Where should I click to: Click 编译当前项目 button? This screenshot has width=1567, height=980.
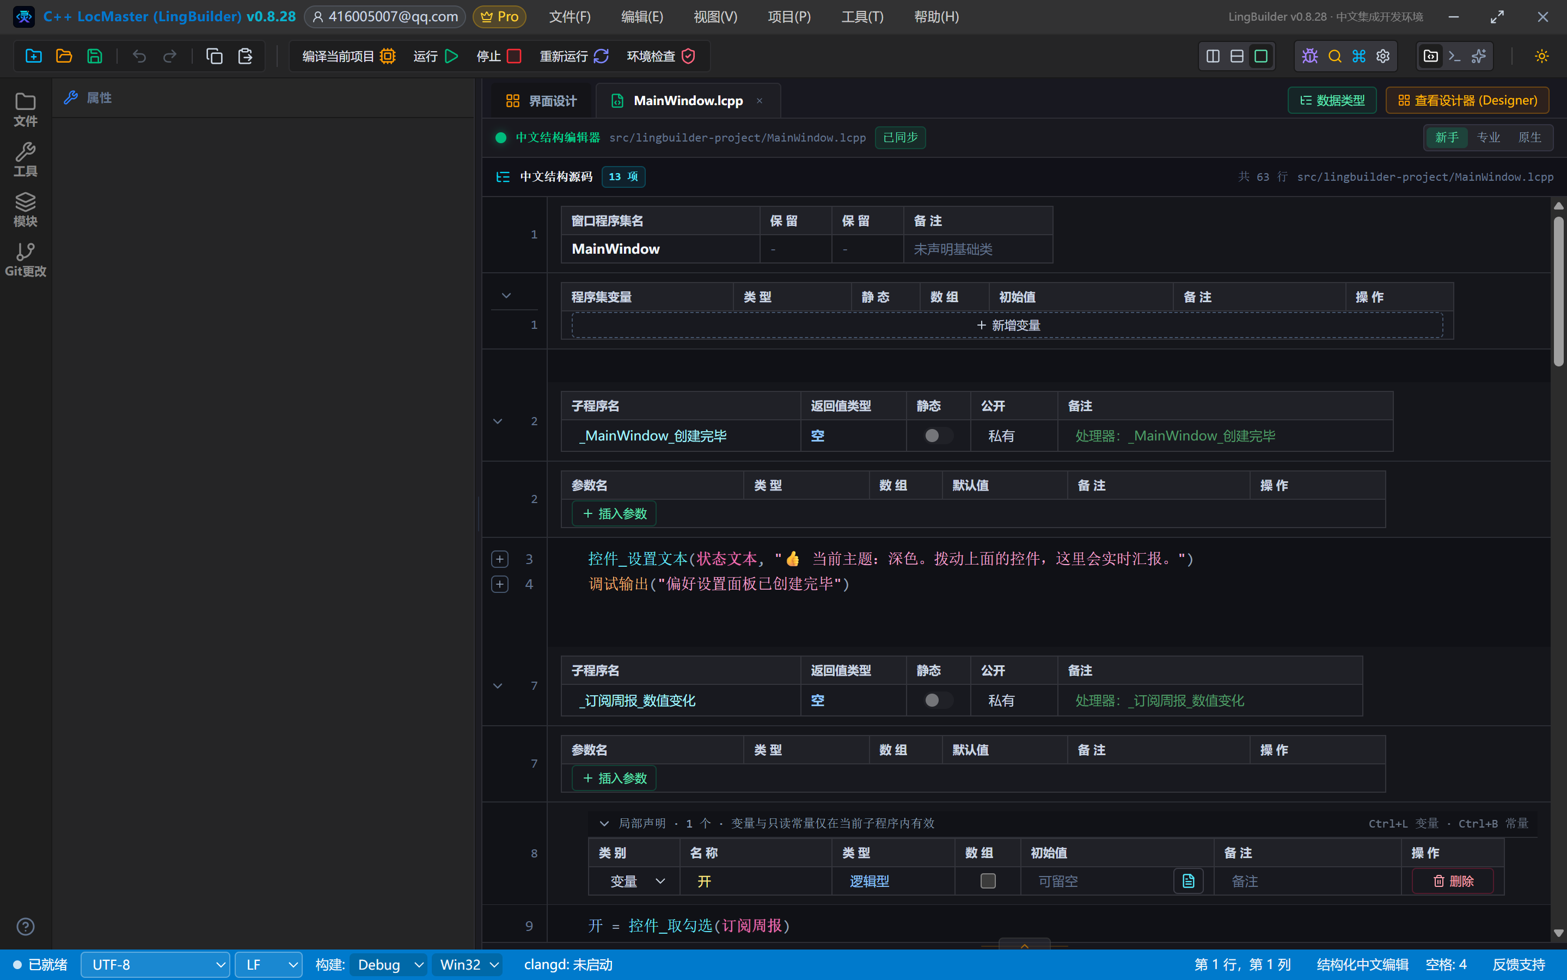(x=348, y=57)
